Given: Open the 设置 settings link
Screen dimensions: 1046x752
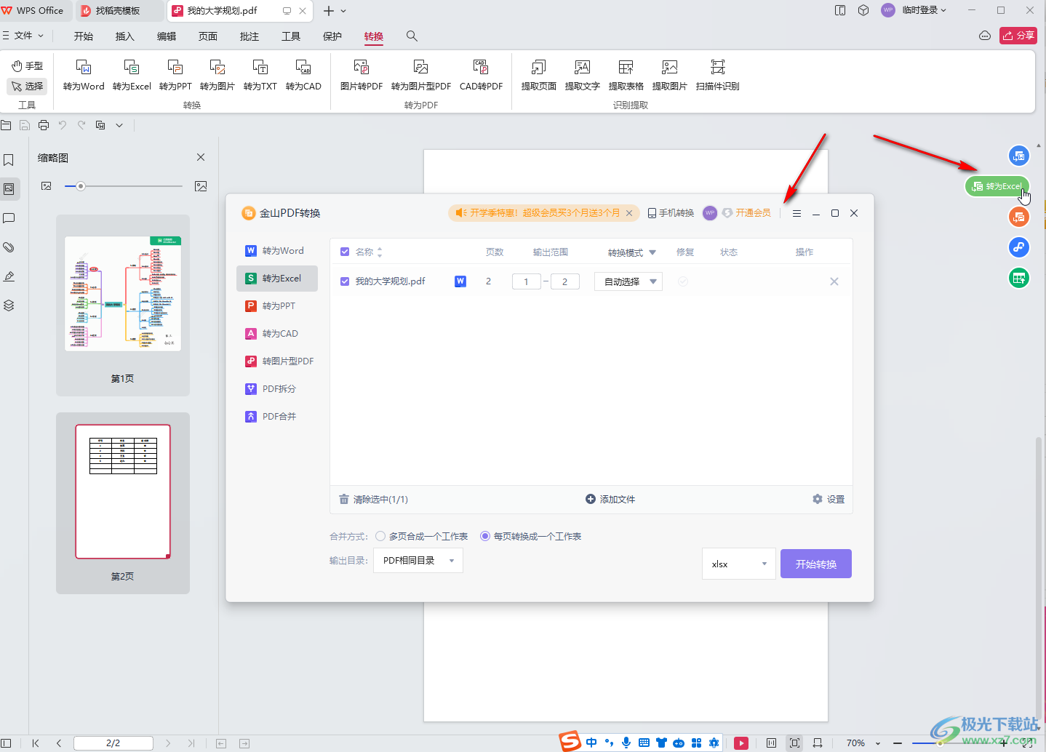Looking at the screenshot, I should 829,499.
